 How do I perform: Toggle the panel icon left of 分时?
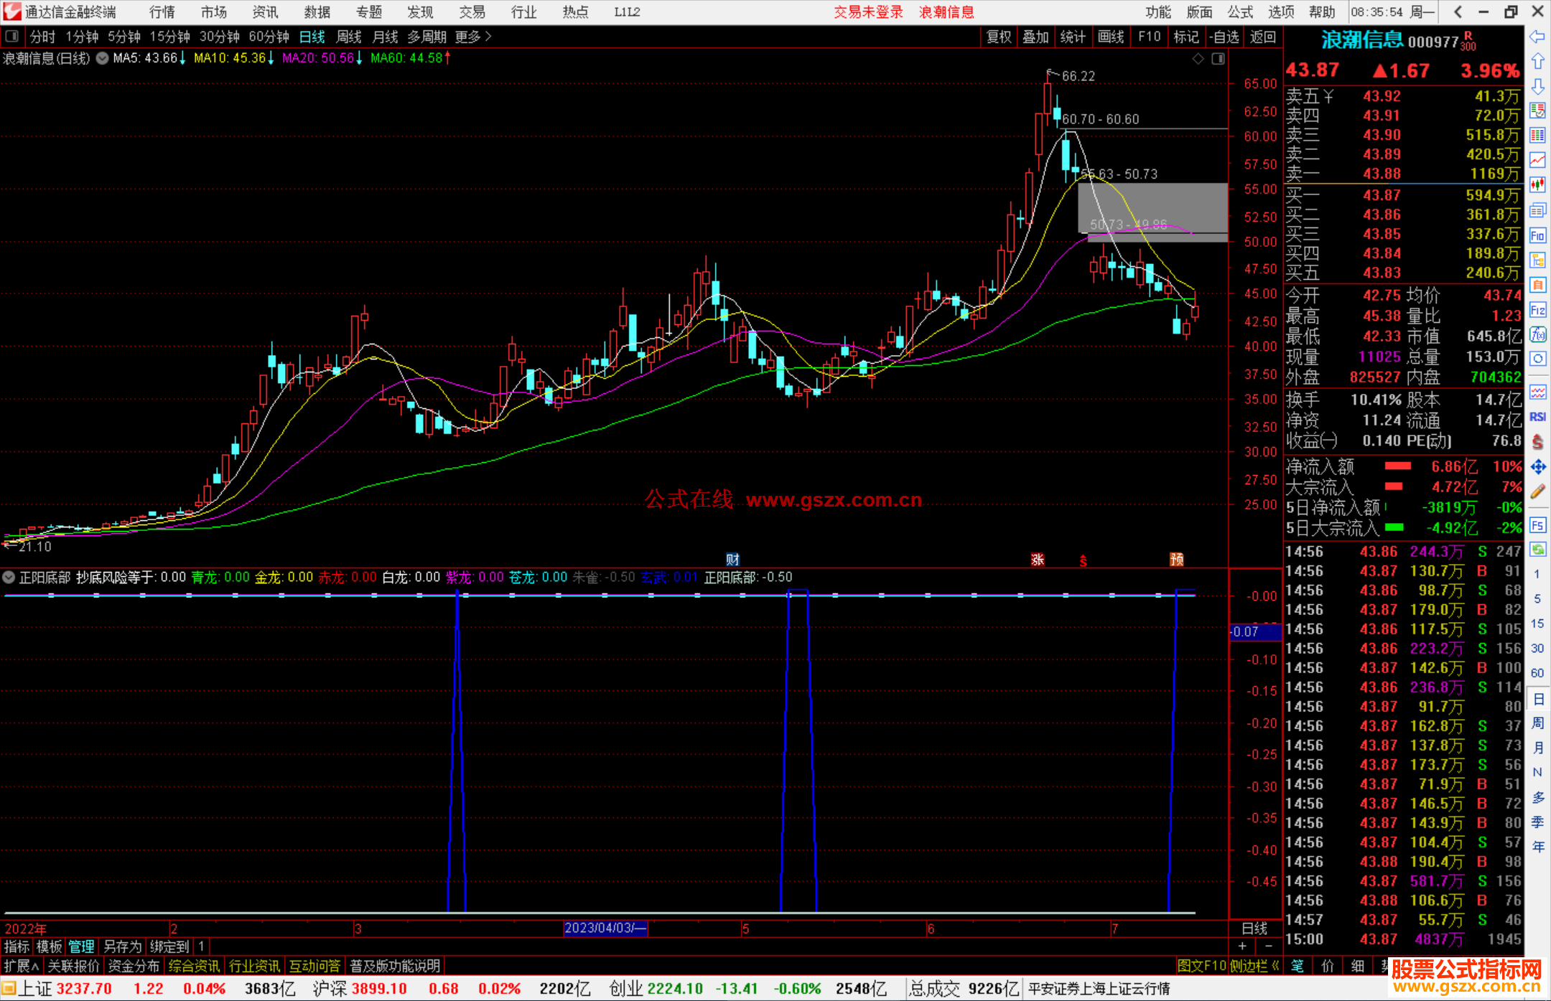tap(11, 37)
